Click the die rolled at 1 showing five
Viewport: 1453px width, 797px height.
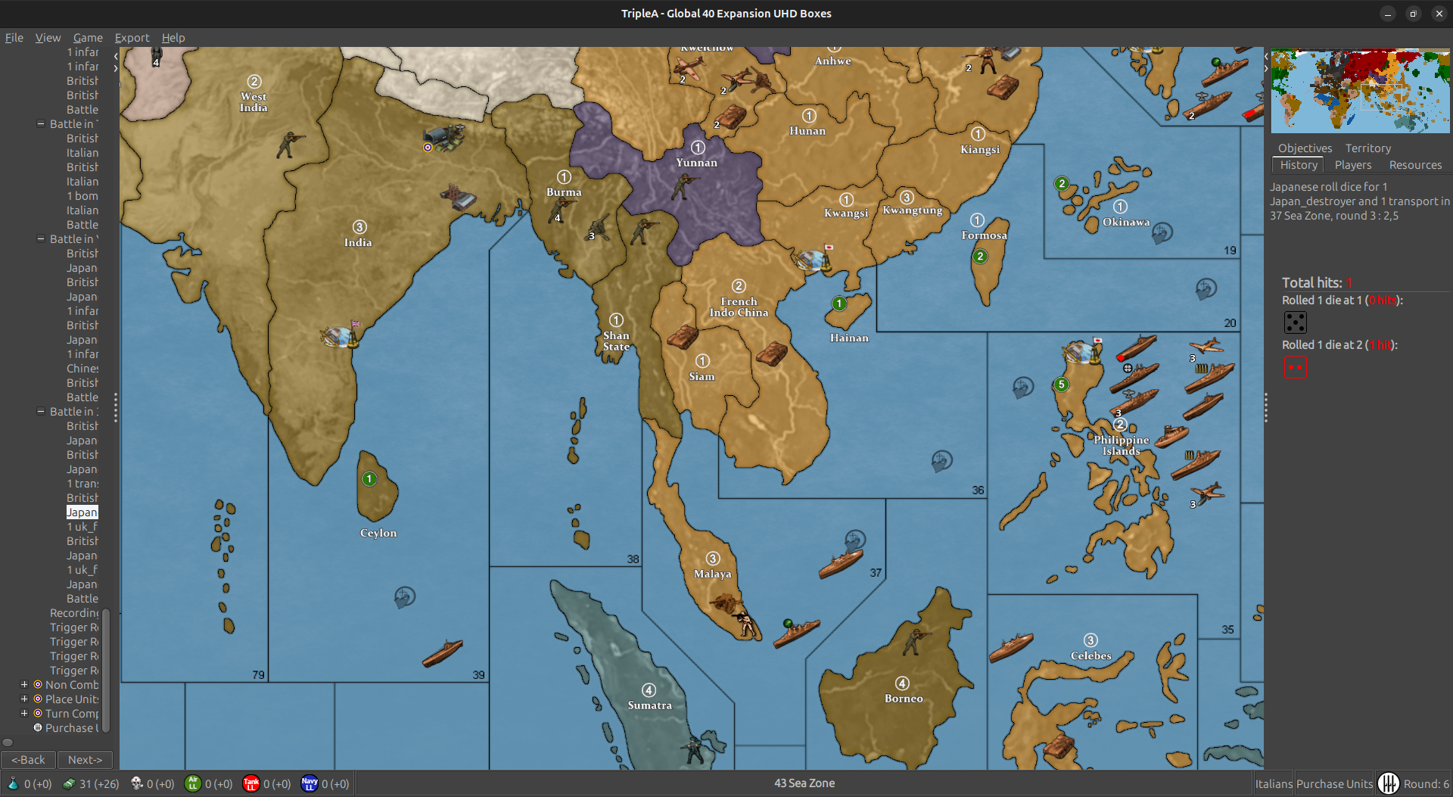(x=1295, y=322)
